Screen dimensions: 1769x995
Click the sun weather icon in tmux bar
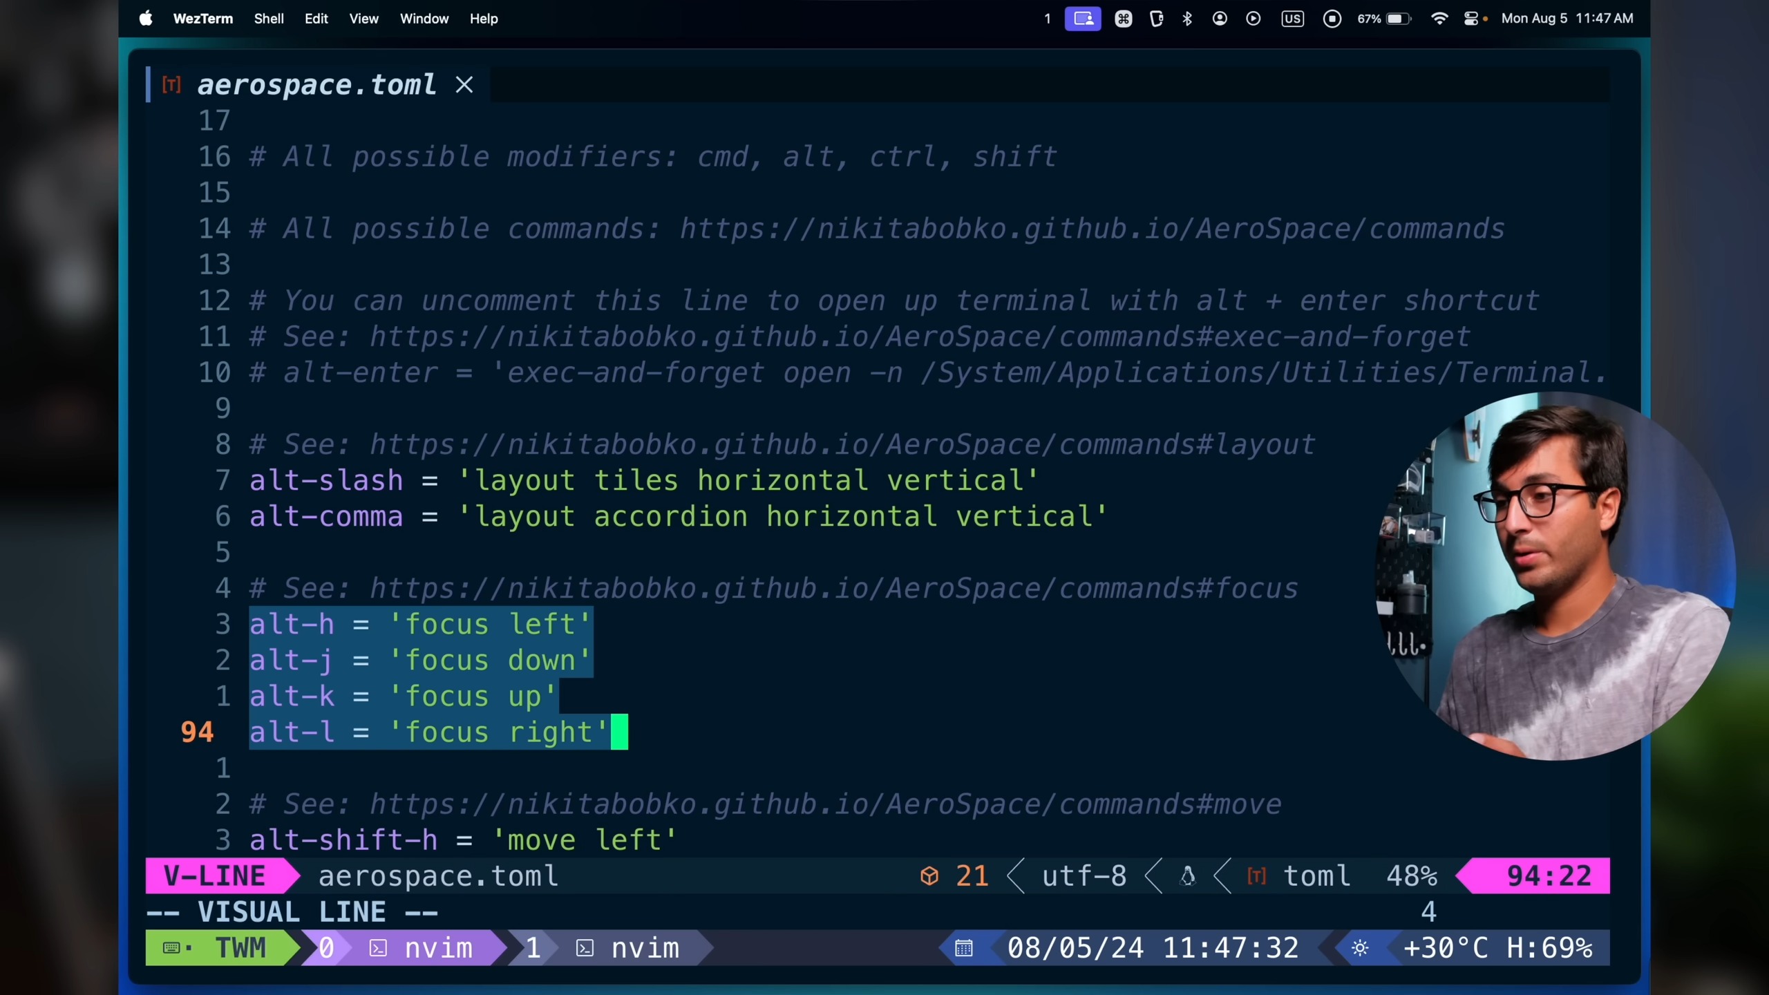(1360, 948)
